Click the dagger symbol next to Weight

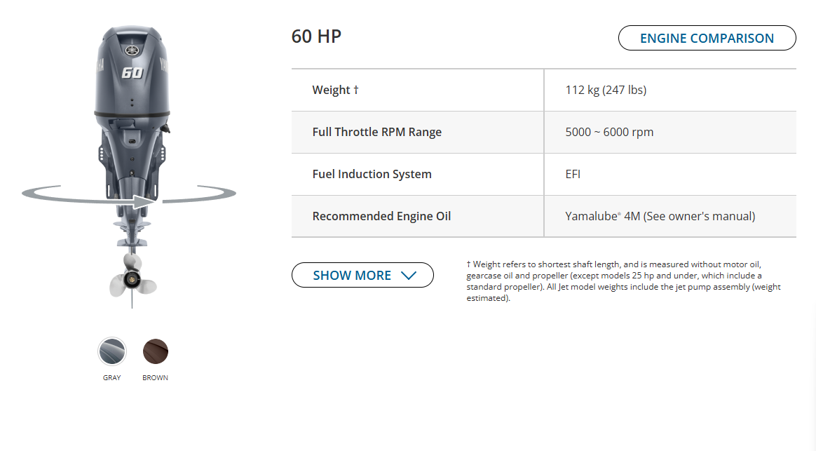[x=356, y=90]
